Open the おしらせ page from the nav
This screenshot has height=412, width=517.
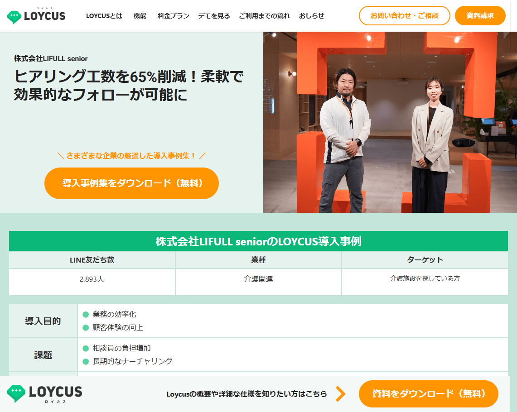311,15
